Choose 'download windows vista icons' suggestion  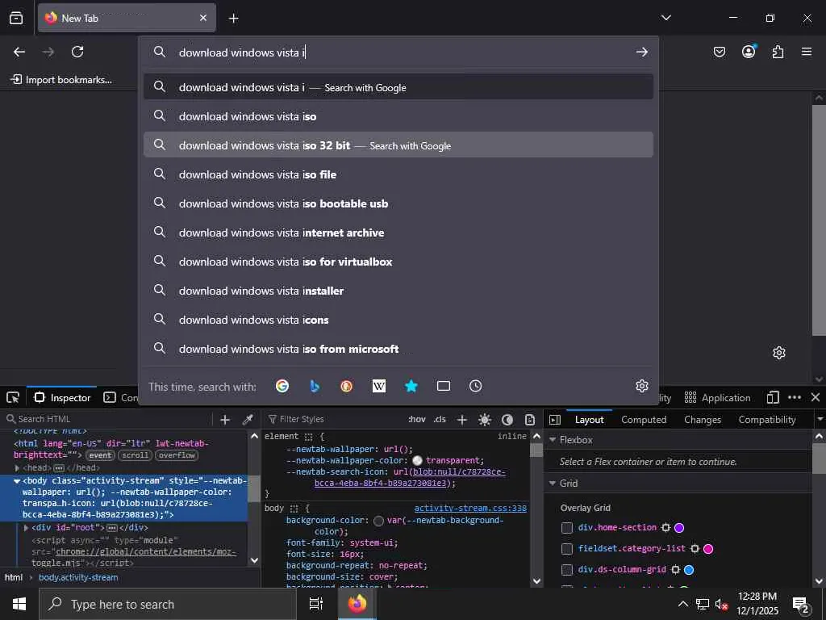point(398,319)
